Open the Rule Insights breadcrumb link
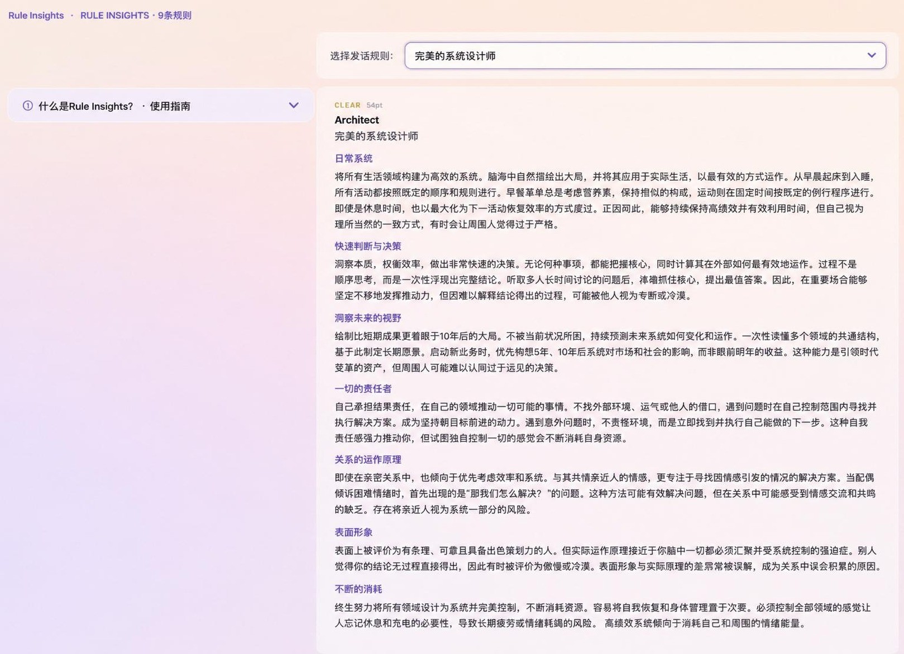This screenshot has height=654, width=904. pyautogui.click(x=36, y=16)
